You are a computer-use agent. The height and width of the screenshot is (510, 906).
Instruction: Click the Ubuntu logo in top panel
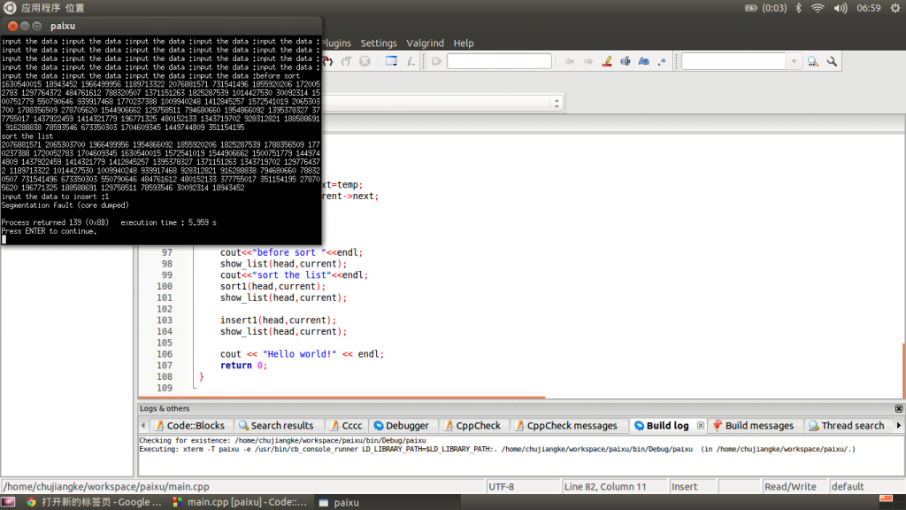tap(9, 7)
